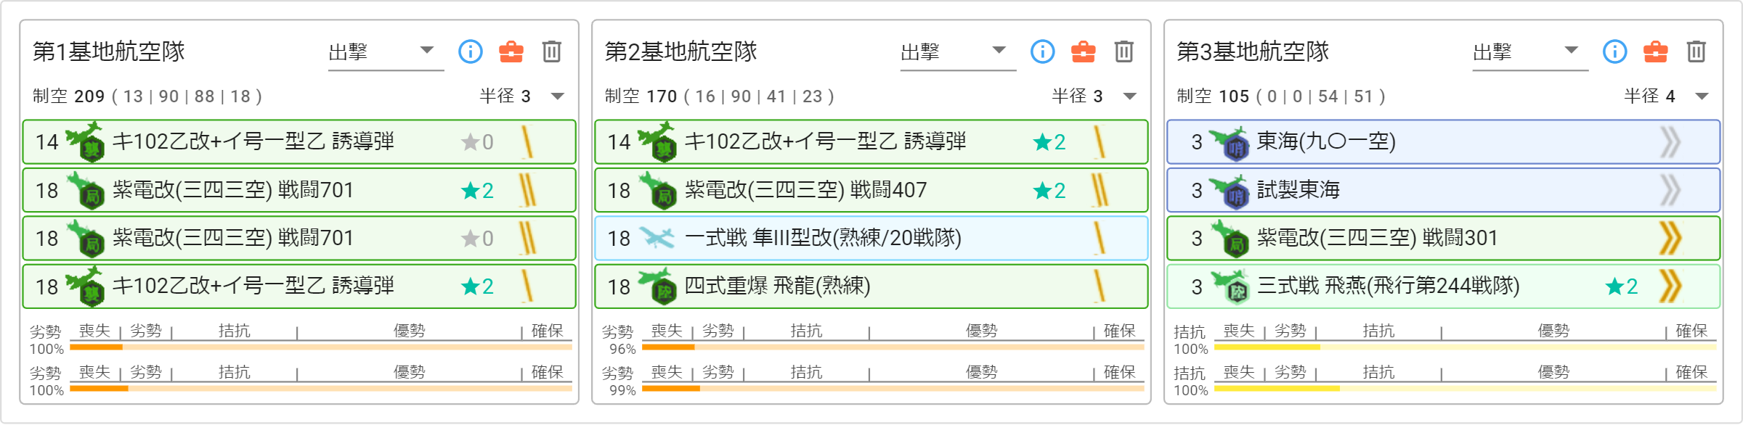The height and width of the screenshot is (425, 1743).
Task: Click aircraft icon of 東海(九〇一空)
Action: [x=1229, y=142]
